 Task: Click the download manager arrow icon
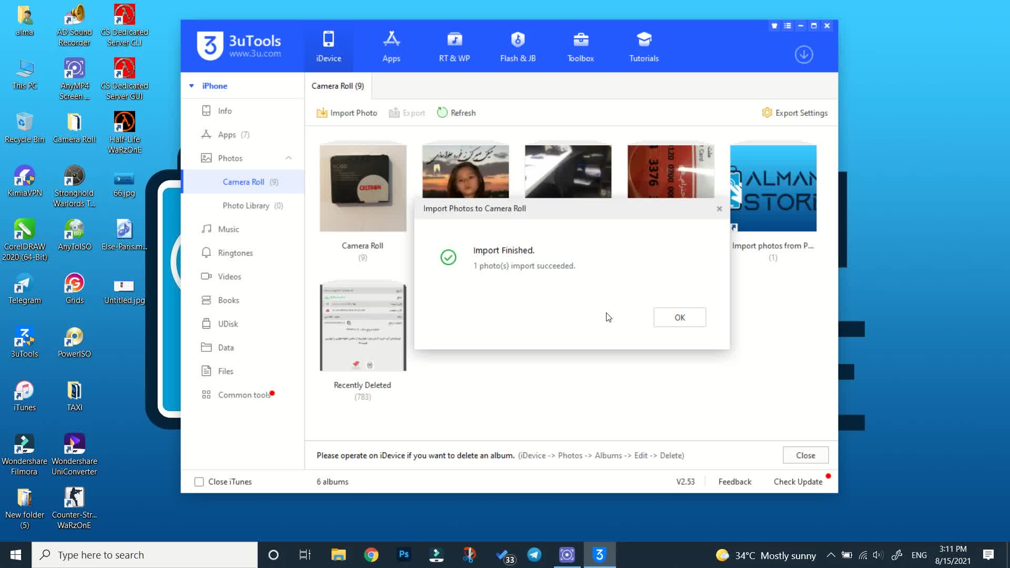tap(803, 55)
